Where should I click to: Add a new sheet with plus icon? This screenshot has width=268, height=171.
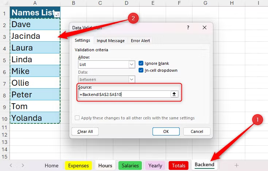point(236,165)
